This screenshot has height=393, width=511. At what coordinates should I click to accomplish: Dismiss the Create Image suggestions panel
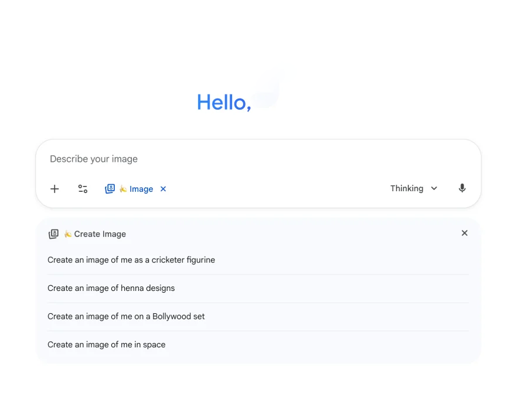pyautogui.click(x=464, y=233)
